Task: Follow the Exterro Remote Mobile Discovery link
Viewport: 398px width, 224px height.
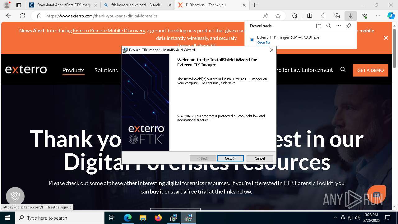Action: tap(109, 31)
